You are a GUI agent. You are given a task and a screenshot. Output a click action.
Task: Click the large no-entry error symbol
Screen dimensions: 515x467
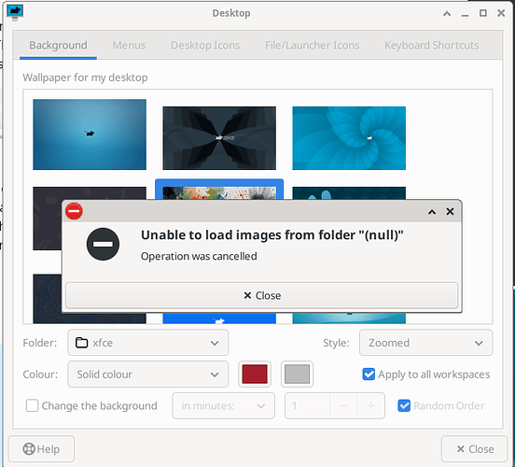103,244
